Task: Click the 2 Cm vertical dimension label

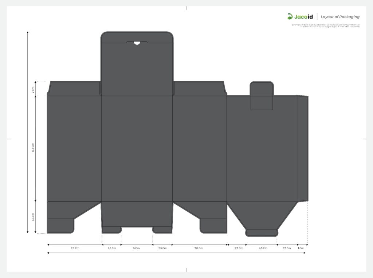Action: (33, 89)
